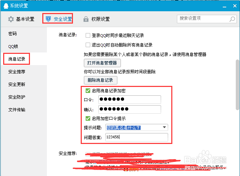
Task: Select 消息记录 in the left sidebar
Action: pos(17,59)
